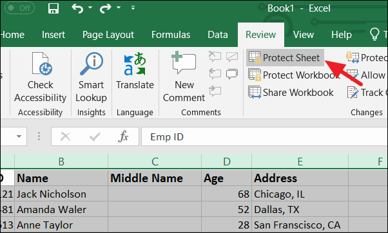Click the Insert Function fx icon
This screenshot has width=388, height=233.
click(x=123, y=136)
